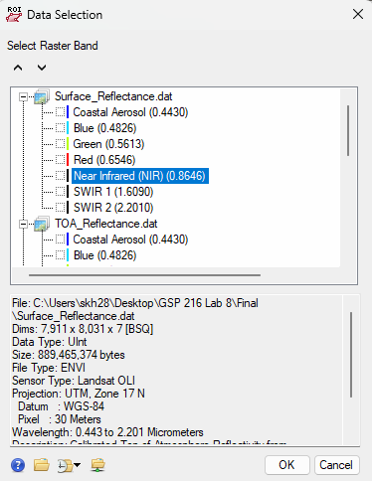Check Blue (0.4826) box under Surface_Reflectance.dat
This screenshot has height=481, width=372.
pyautogui.click(x=61, y=128)
